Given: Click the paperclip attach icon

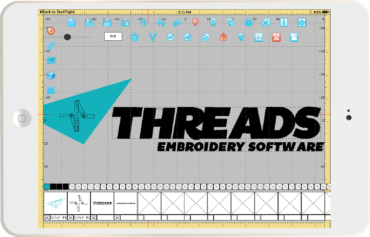Looking at the screenshot, I should 51,46.
